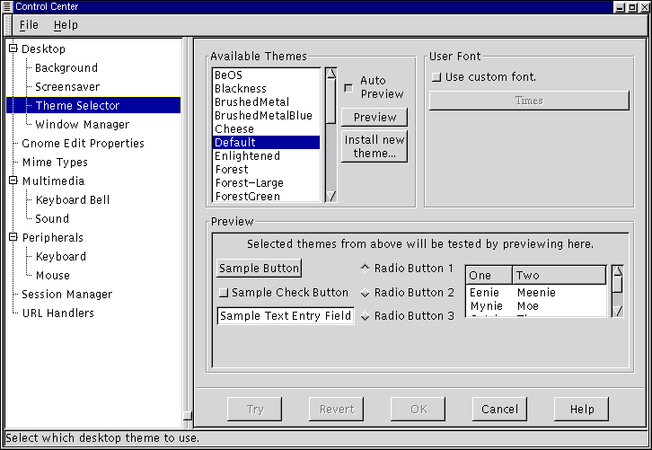Click the Sample Text Entry Field
Screen dimensions: 652x450
286,316
